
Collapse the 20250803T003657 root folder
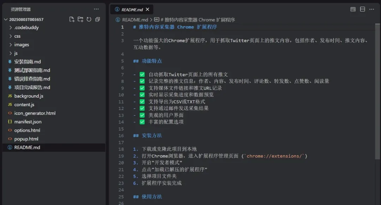5,19
